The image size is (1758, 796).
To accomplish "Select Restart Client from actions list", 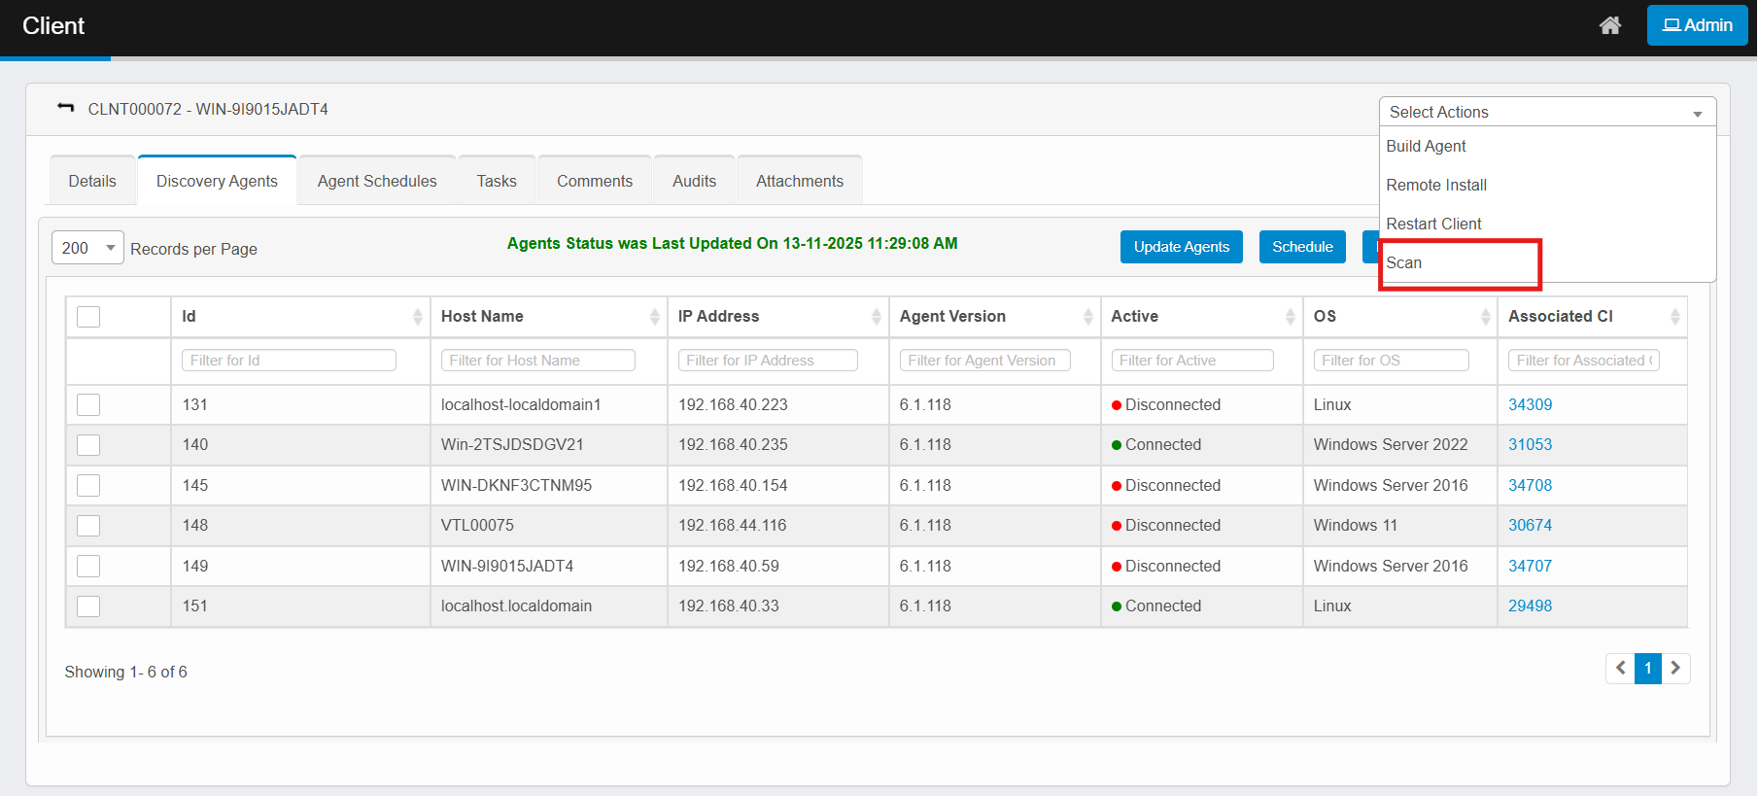I will point(1433,225).
